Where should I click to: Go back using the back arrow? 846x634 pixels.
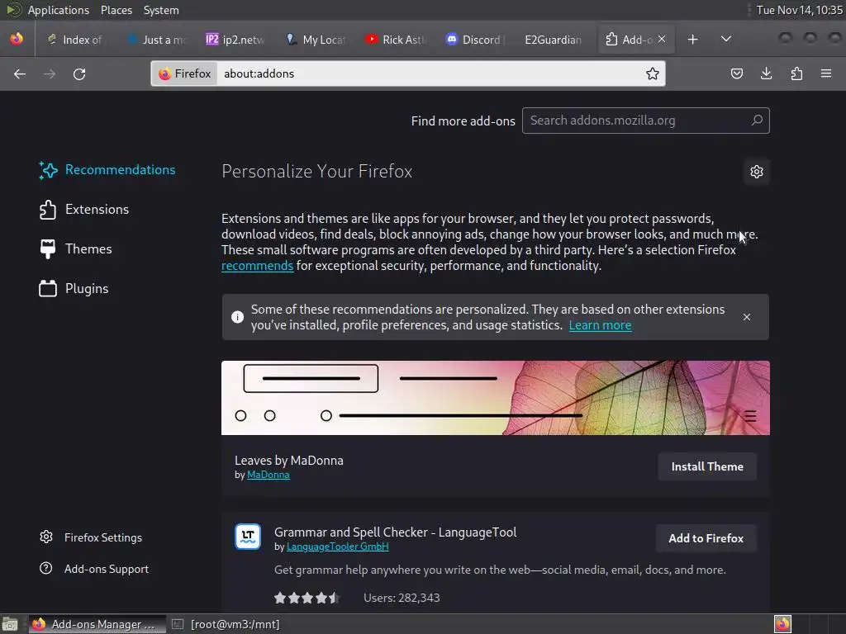(x=20, y=73)
